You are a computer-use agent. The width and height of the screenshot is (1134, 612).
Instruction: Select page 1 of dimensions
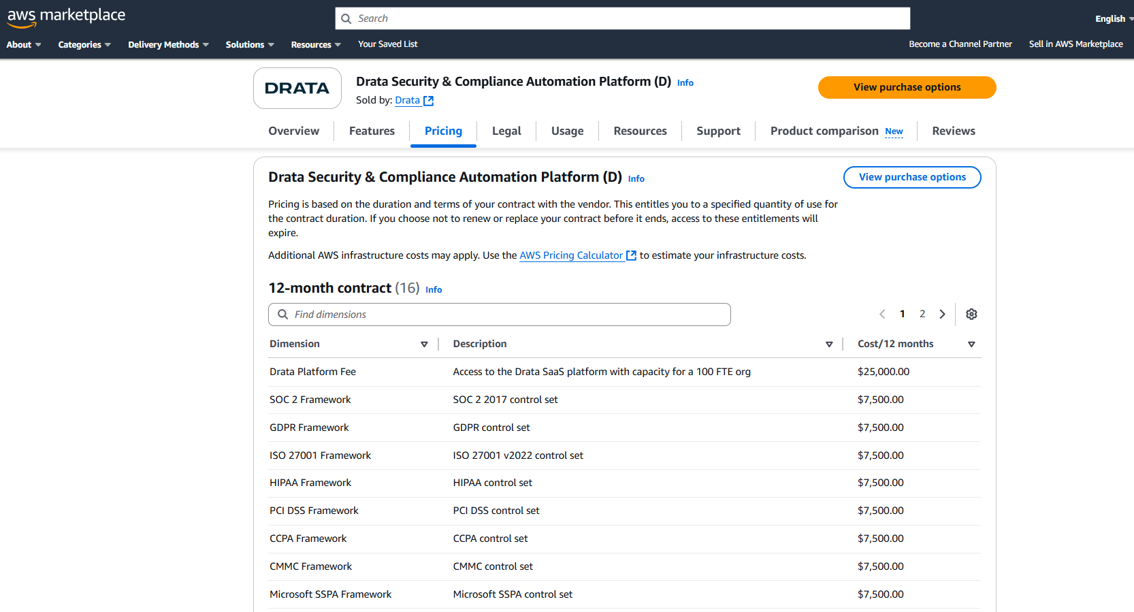(x=903, y=314)
